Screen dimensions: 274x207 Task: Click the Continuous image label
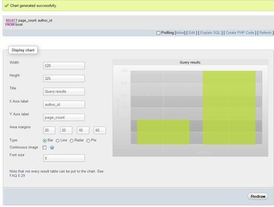pyautogui.click(x=24, y=147)
